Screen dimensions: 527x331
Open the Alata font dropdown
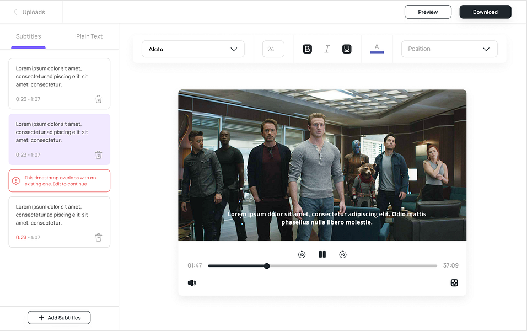(193, 49)
